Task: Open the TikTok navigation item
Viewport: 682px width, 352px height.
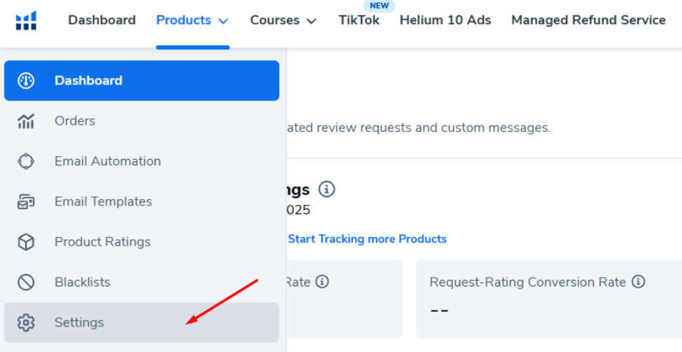Action: [359, 20]
